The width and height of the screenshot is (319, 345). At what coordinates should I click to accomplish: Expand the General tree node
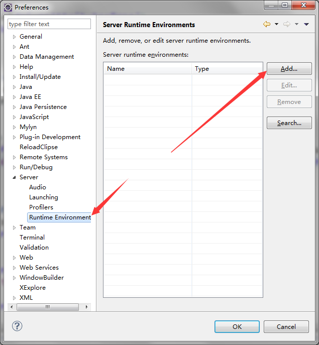pyautogui.click(x=14, y=37)
